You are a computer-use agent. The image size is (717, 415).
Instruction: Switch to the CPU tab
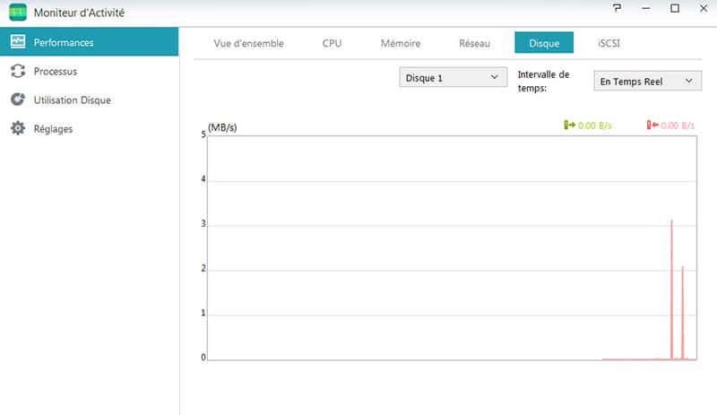tap(332, 43)
